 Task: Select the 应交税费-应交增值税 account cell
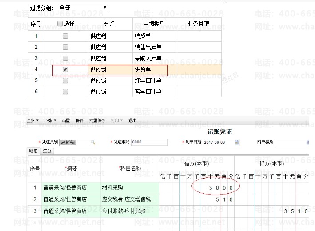[x=130, y=199]
